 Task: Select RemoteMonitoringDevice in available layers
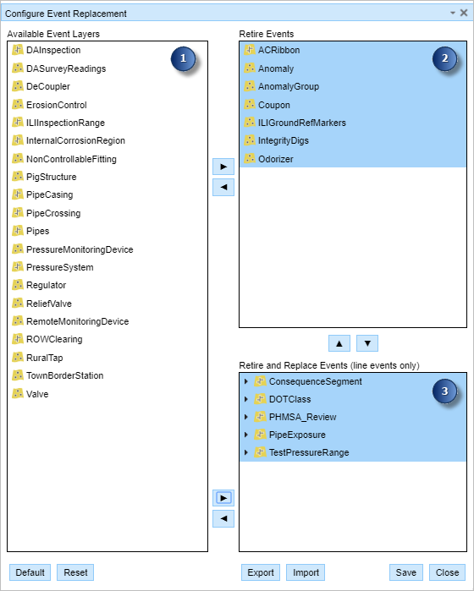pyautogui.click(x=107, y=321)
